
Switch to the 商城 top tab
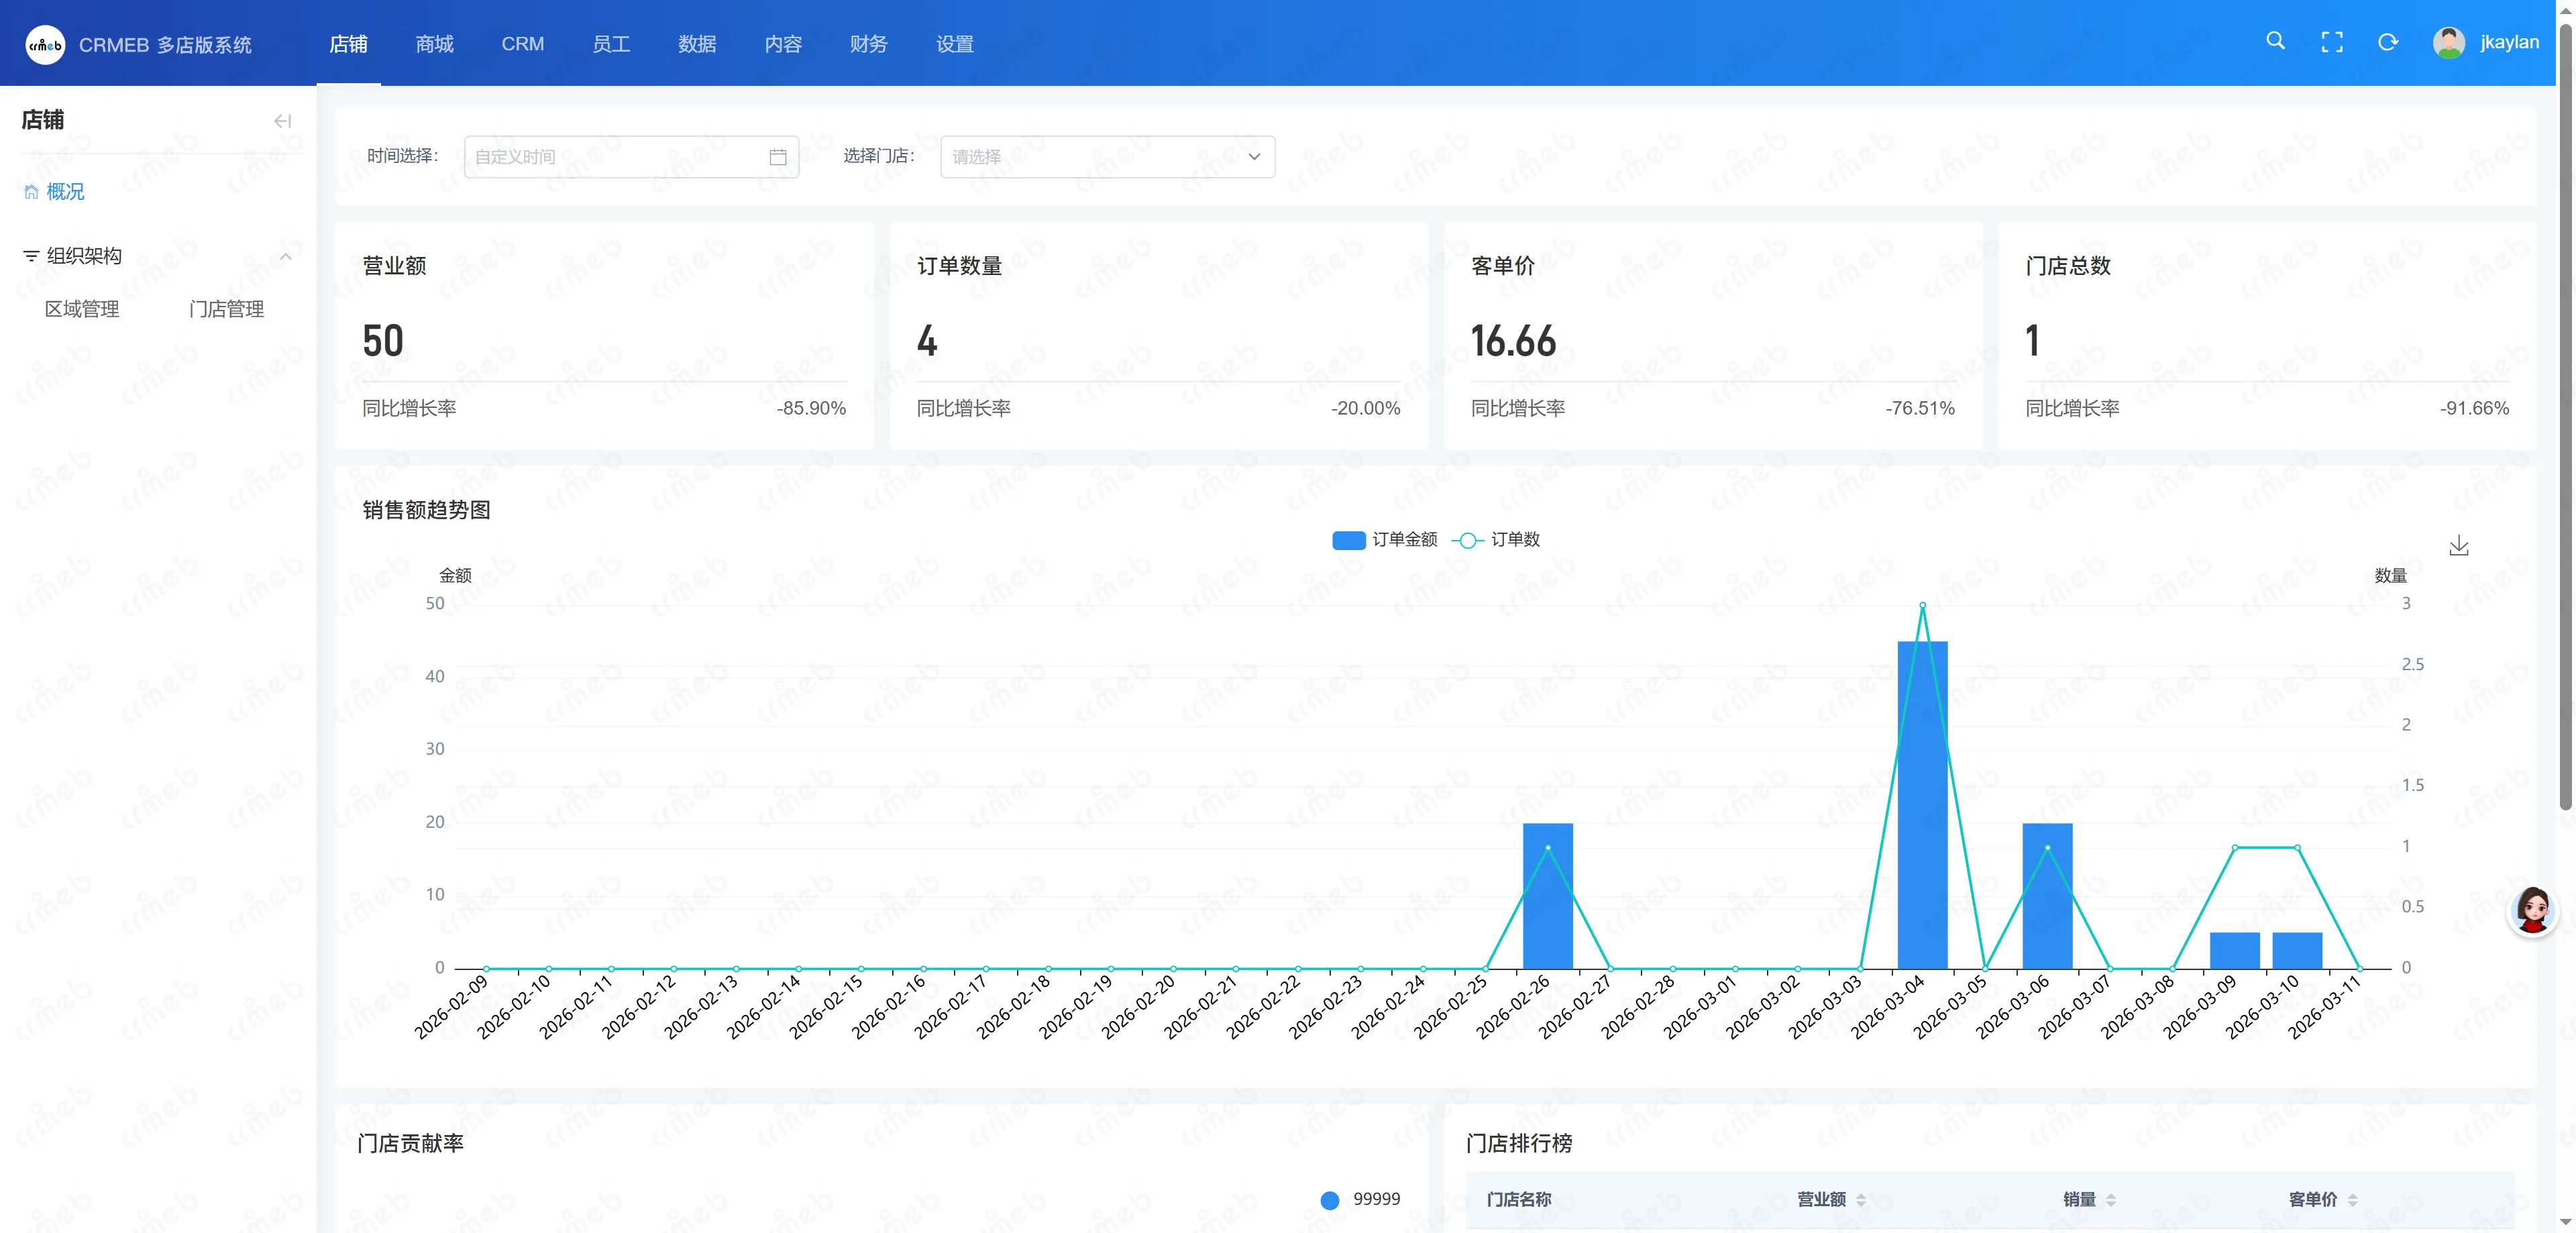pos(434,44)
